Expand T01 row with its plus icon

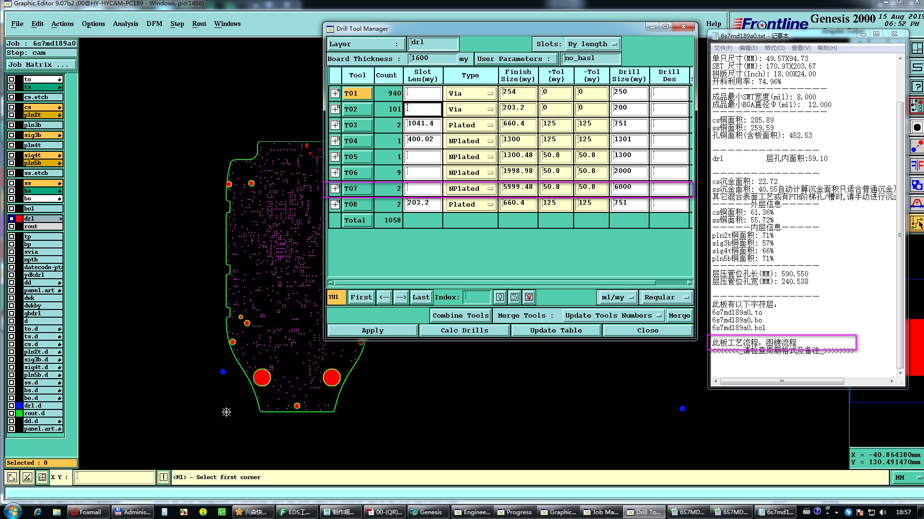(x=335, y=93)
